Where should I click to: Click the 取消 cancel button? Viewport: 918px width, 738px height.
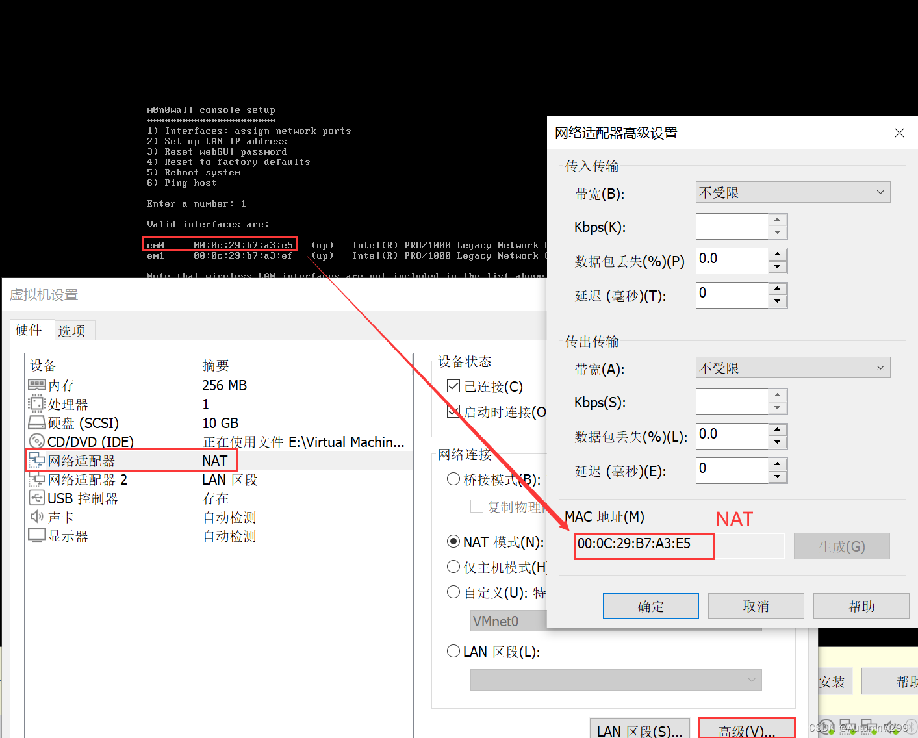coord(756,606)
